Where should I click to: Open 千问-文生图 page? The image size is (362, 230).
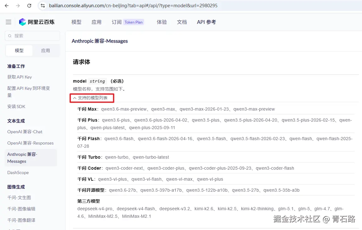19,198
